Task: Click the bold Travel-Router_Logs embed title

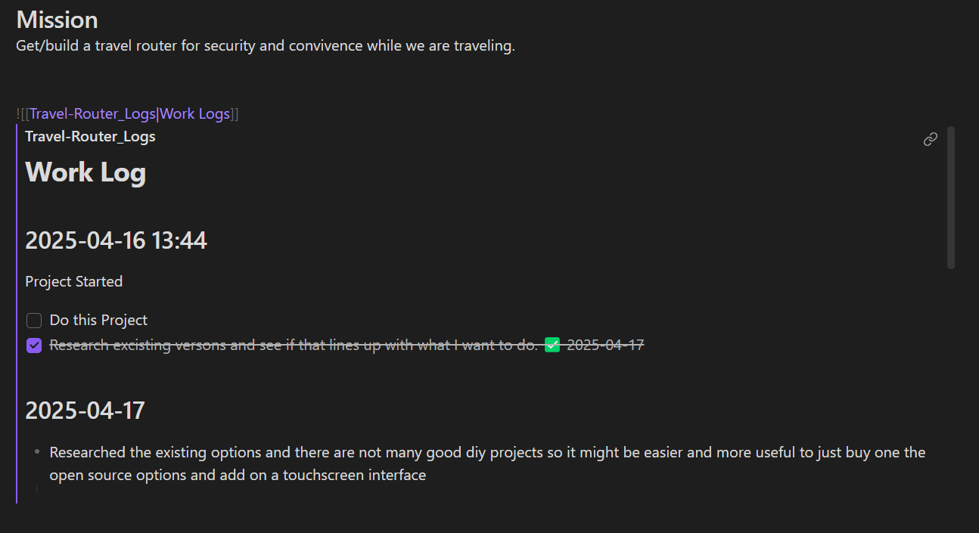Action: [x=90, y=137]
